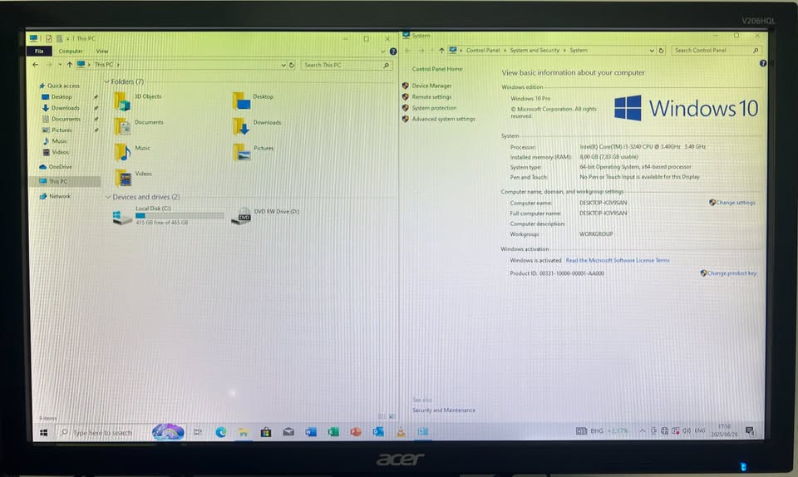The width and height of the screenshot is (798, 477).
Task: Click the help icon in System window
Action: [x=763, y=63]
